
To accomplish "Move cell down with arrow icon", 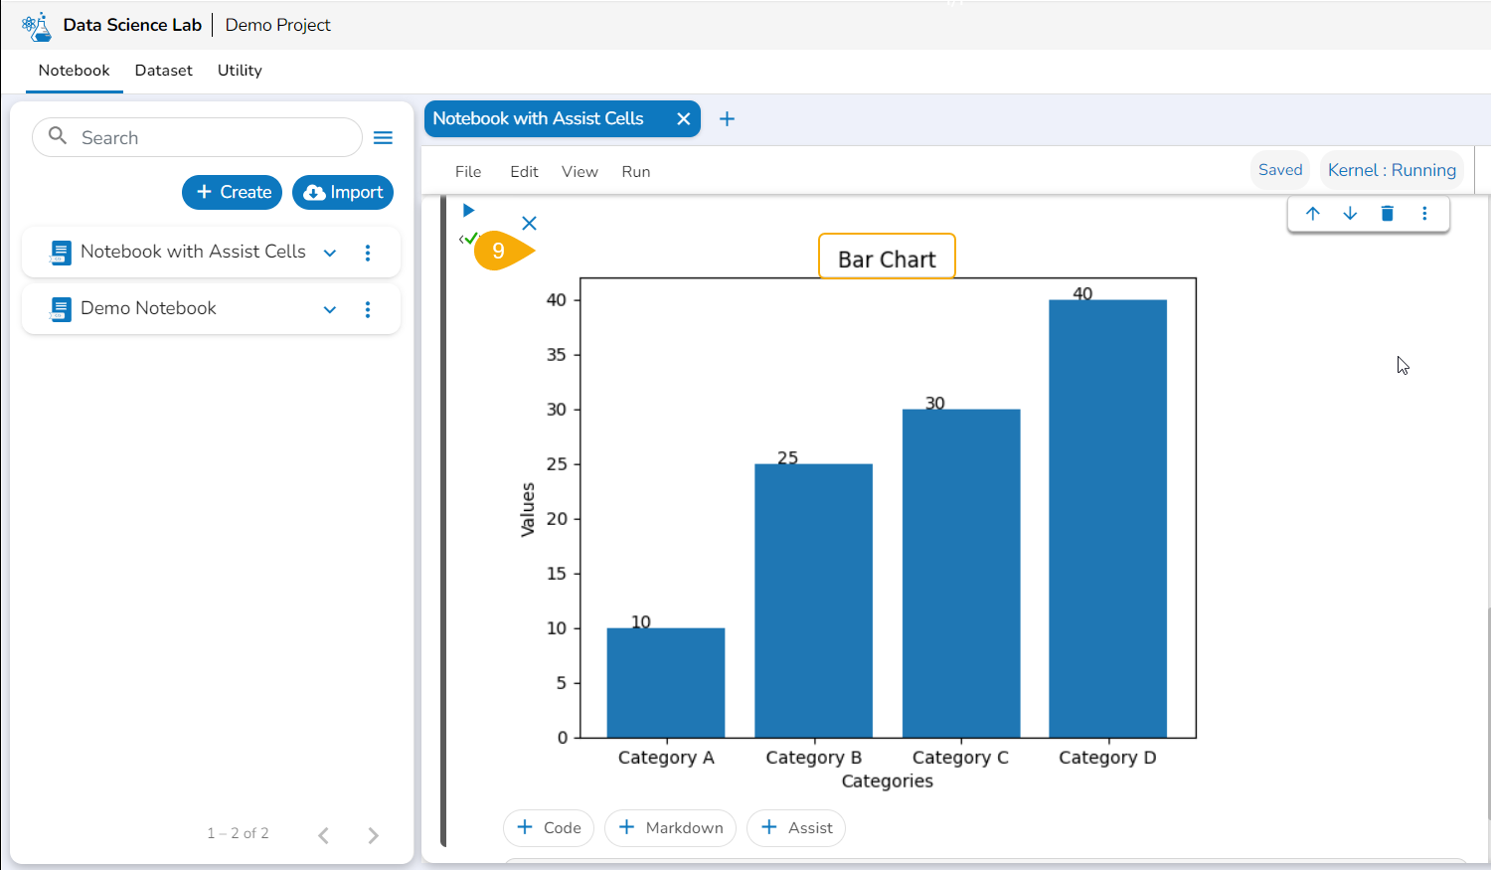I will click(1350, 214).
